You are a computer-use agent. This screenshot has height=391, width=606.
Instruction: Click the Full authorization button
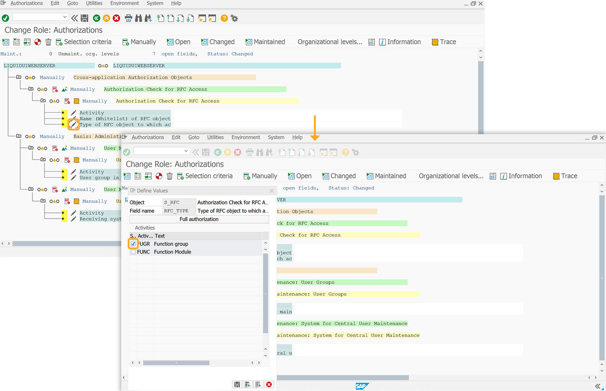point(199,219)
